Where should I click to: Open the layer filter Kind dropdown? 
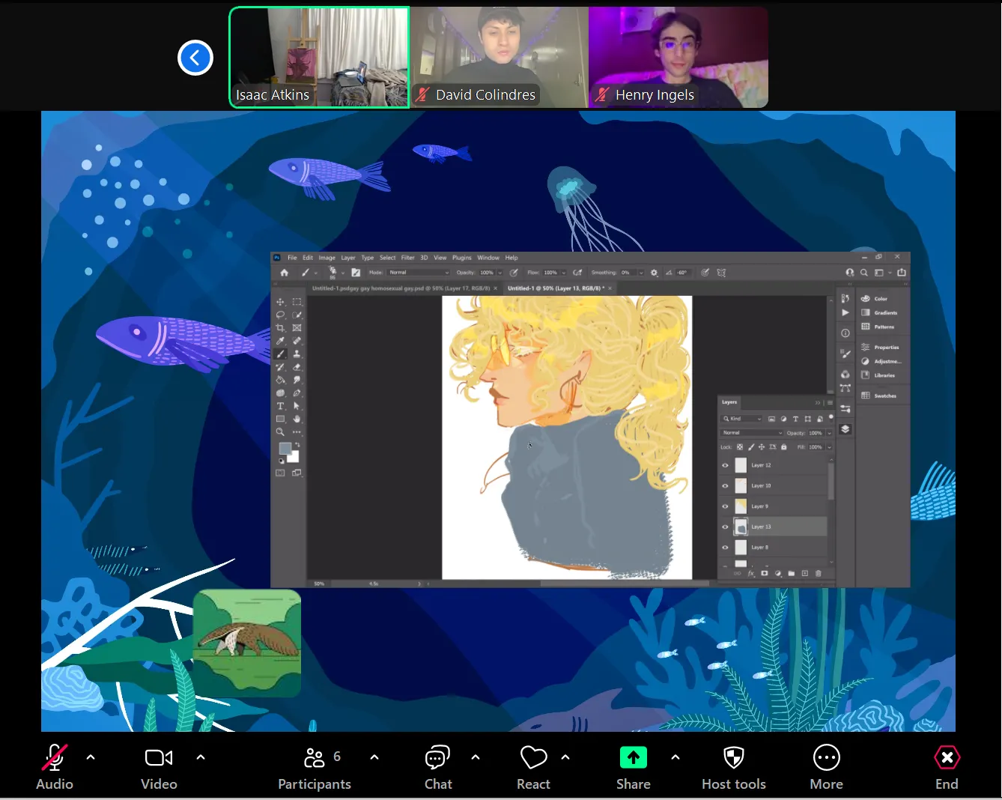tap(741, 419)
